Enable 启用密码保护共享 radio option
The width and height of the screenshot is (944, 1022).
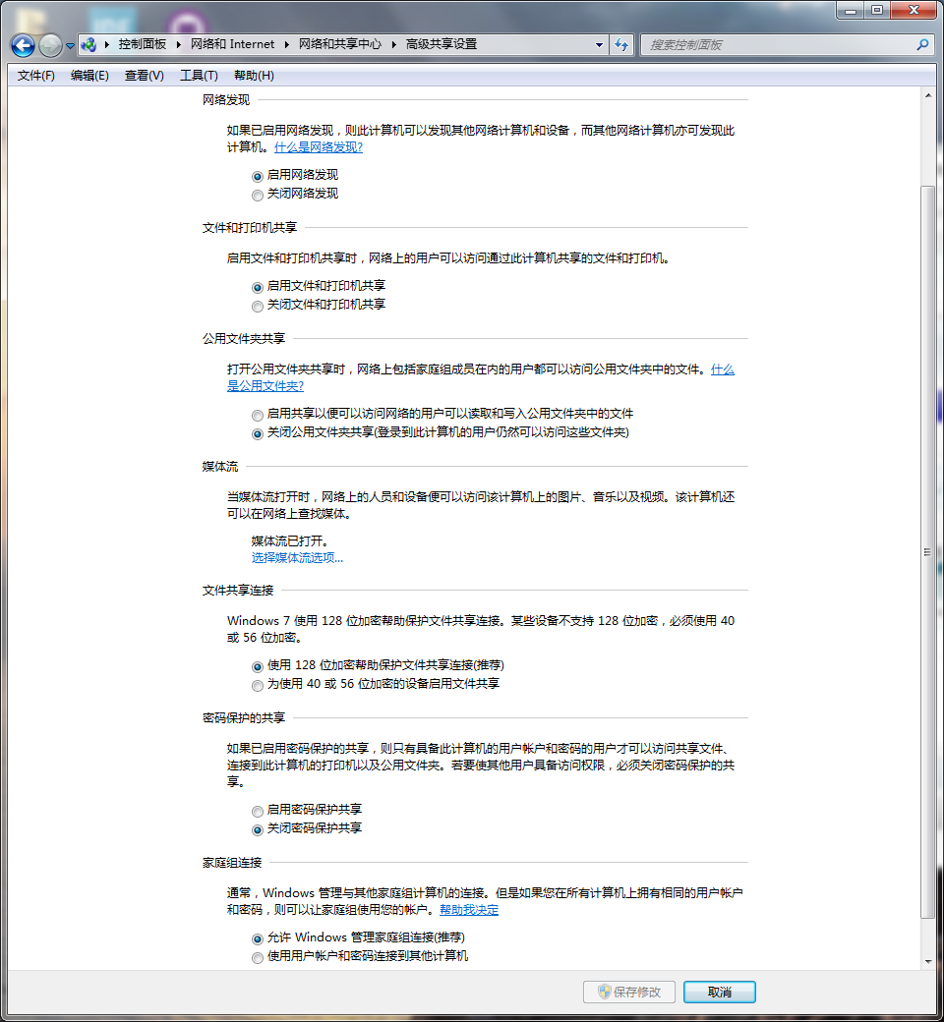click(x=258, y=811)
